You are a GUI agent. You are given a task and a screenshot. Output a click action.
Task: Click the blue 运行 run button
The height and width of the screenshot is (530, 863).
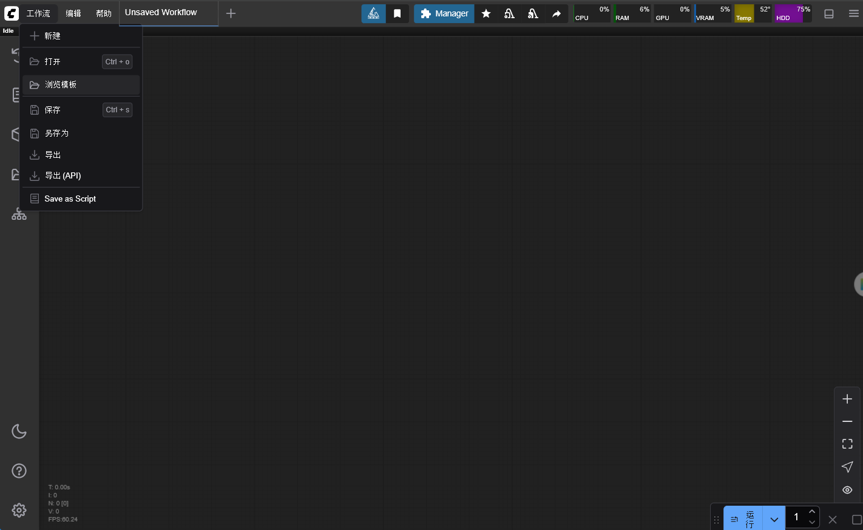[x=743, y=519]
